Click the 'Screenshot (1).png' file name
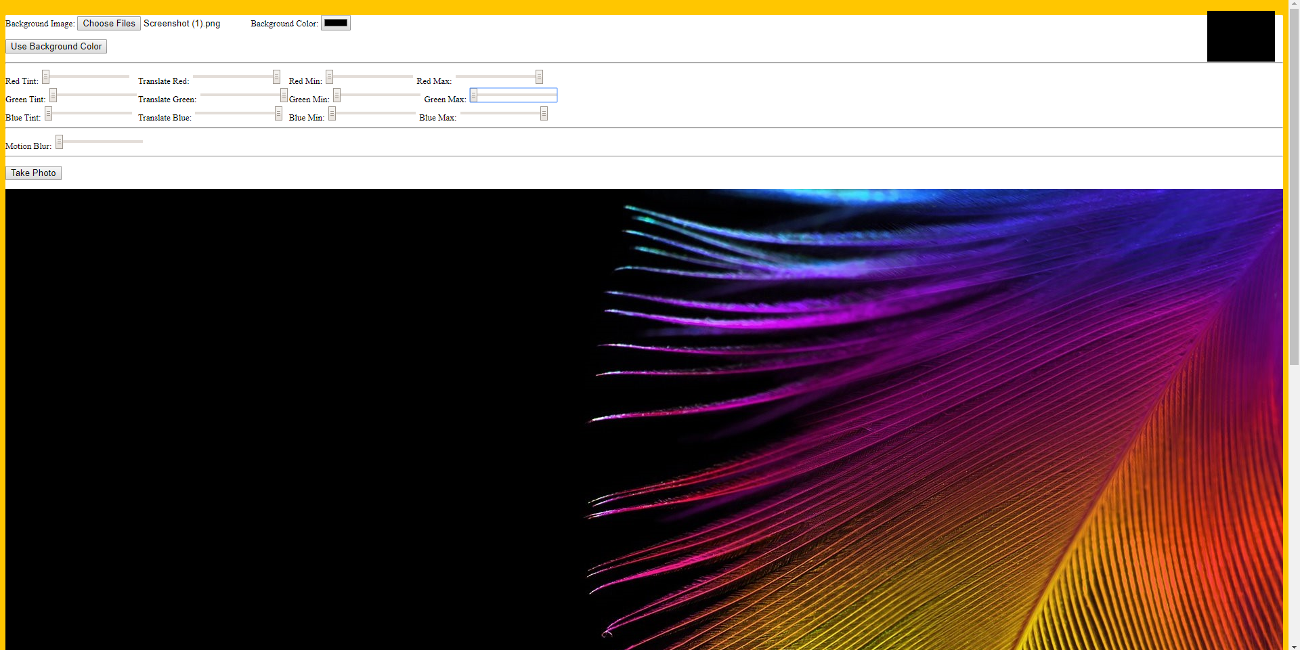 click(181, 24)
